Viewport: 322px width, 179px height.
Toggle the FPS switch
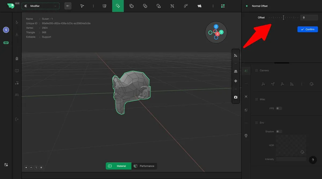[x=279, y=109]
